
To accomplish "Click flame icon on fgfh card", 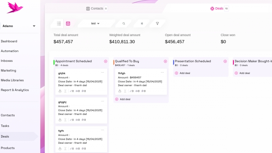I will click(x=60, y=149).
